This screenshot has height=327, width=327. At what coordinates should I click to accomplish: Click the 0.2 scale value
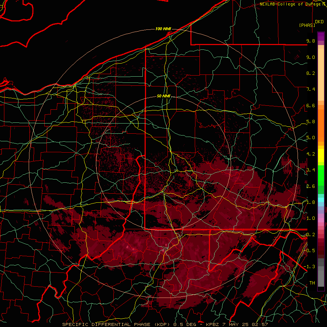(311, 235)
